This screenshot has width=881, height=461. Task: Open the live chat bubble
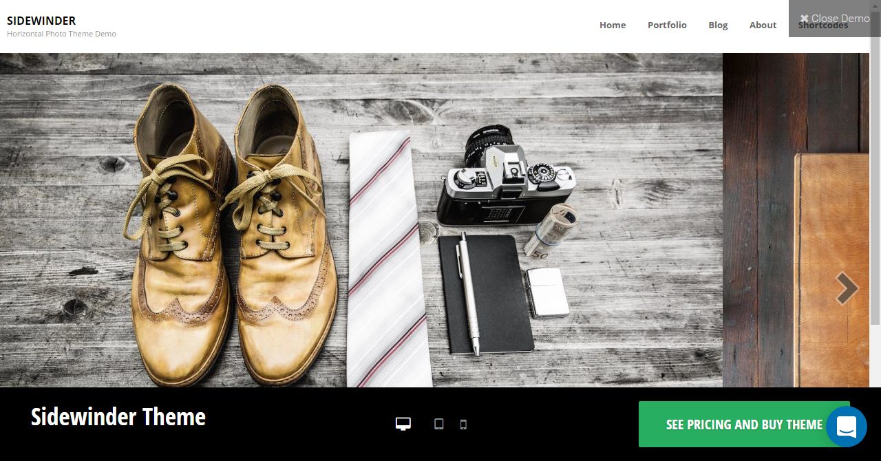point(847,427)
